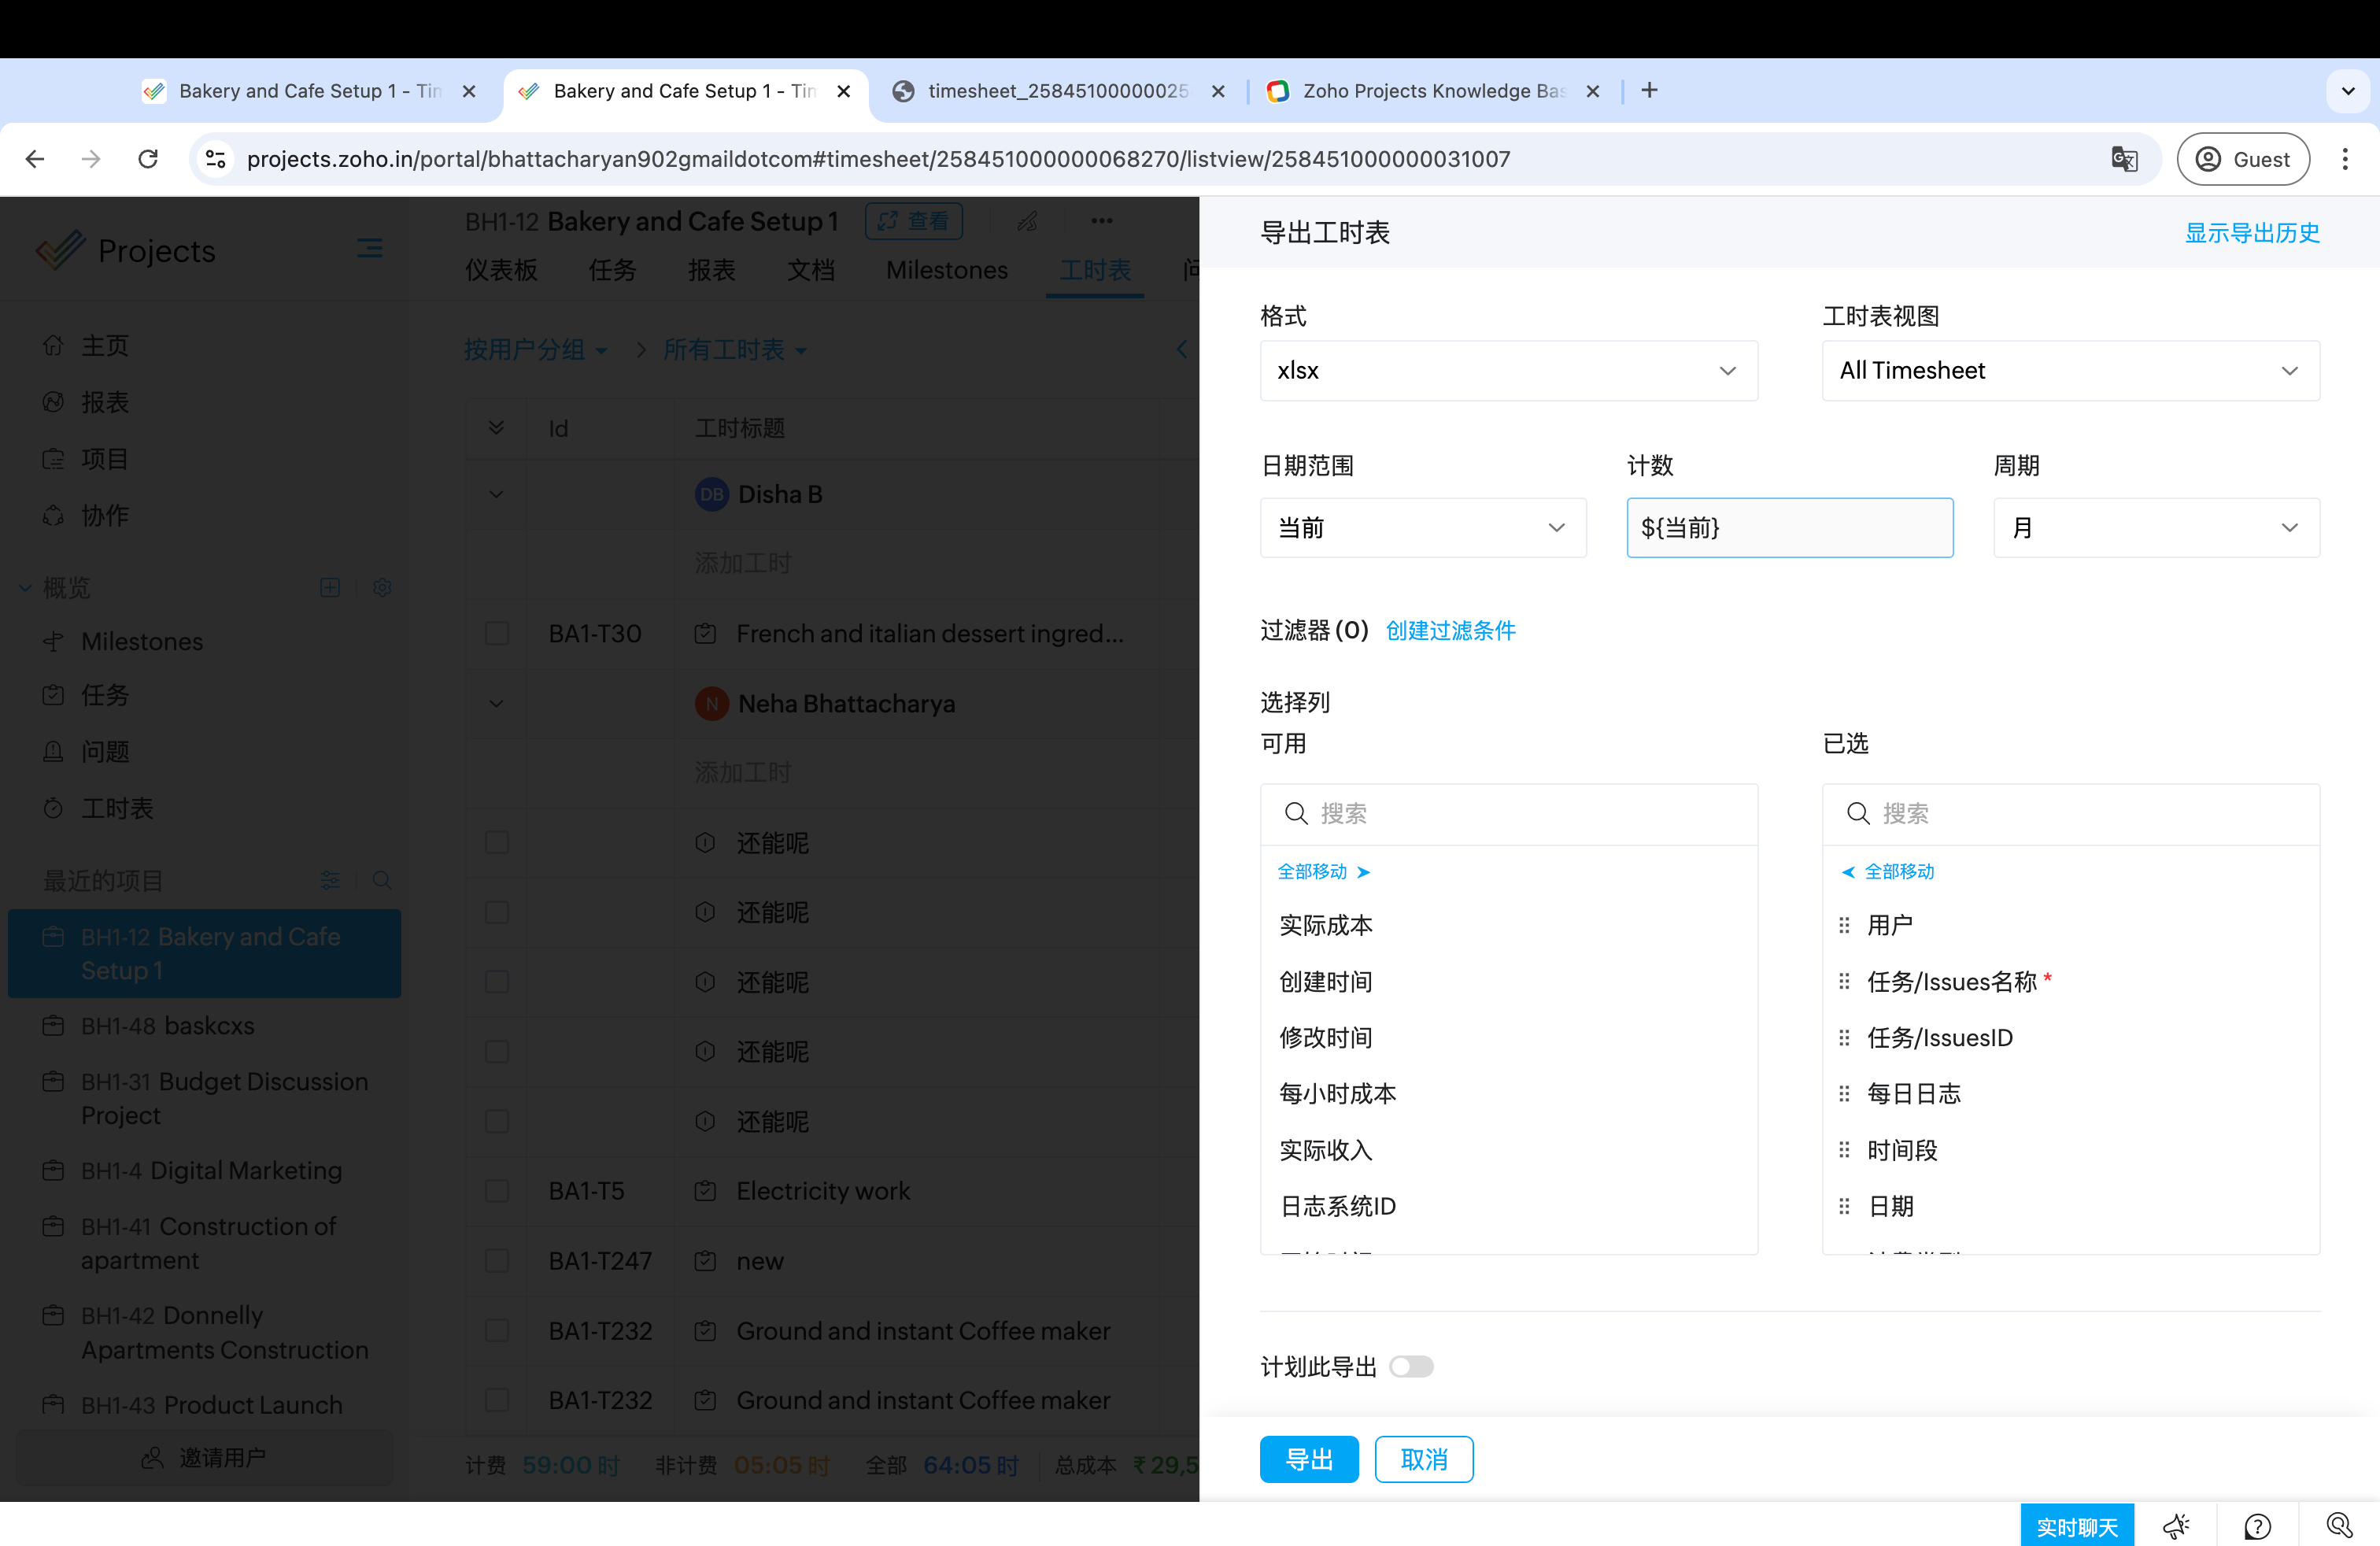Open the help question mark icon

coord(2257,1526)
